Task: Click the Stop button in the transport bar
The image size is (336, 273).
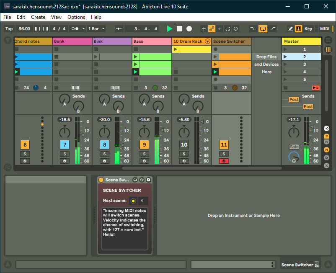Action: (x=179, y=29)
